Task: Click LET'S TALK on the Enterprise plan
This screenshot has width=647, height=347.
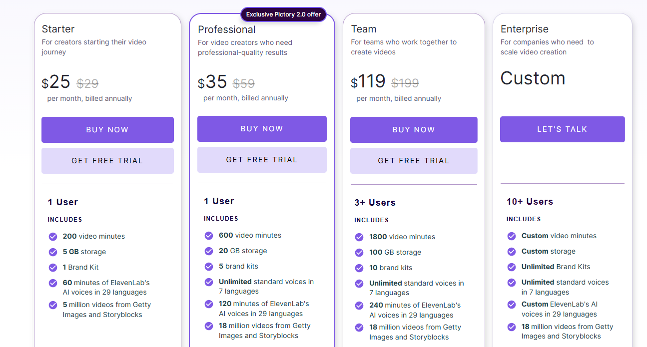Action: [x=562, y=129]
